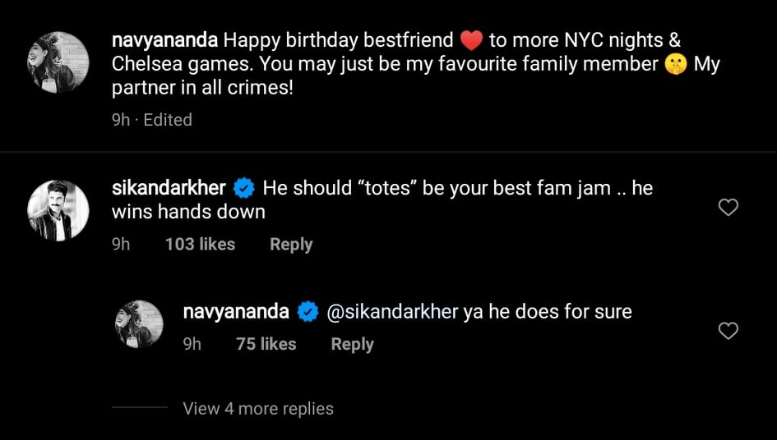
Task: Click the navyananda username in the reply
Action: [x=235, y=312]
